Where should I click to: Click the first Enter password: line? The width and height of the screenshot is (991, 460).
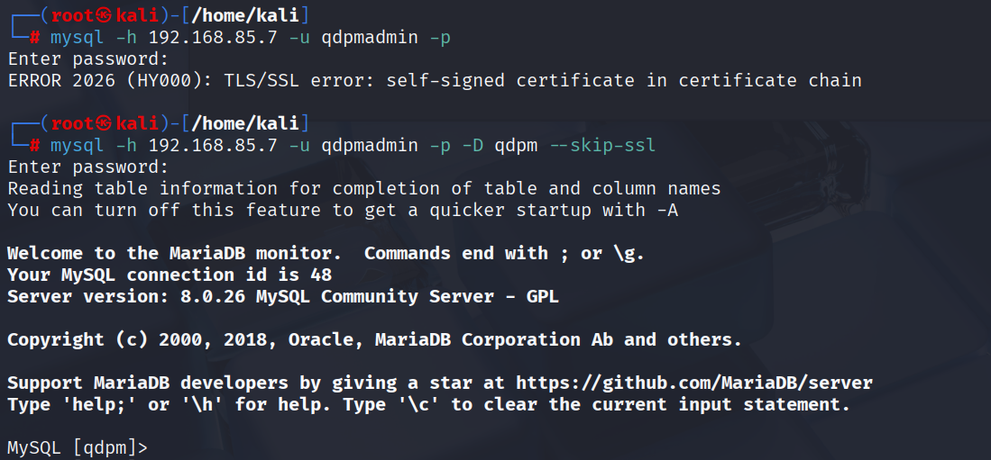click(x=87, y=59)
